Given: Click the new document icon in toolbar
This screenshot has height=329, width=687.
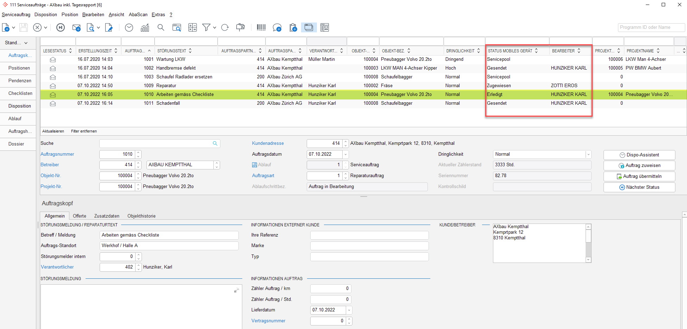Looking at the screenshot, I should tap(6, 27).
